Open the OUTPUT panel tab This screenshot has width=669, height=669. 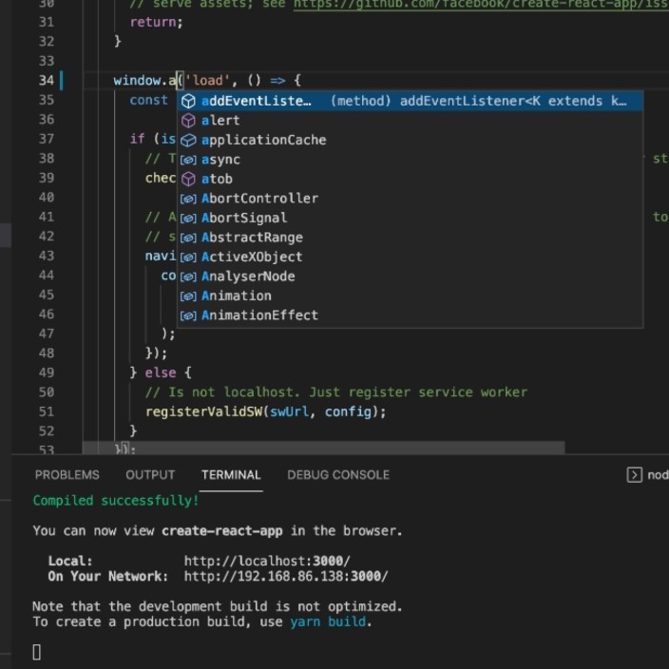[x=150, y=475]
